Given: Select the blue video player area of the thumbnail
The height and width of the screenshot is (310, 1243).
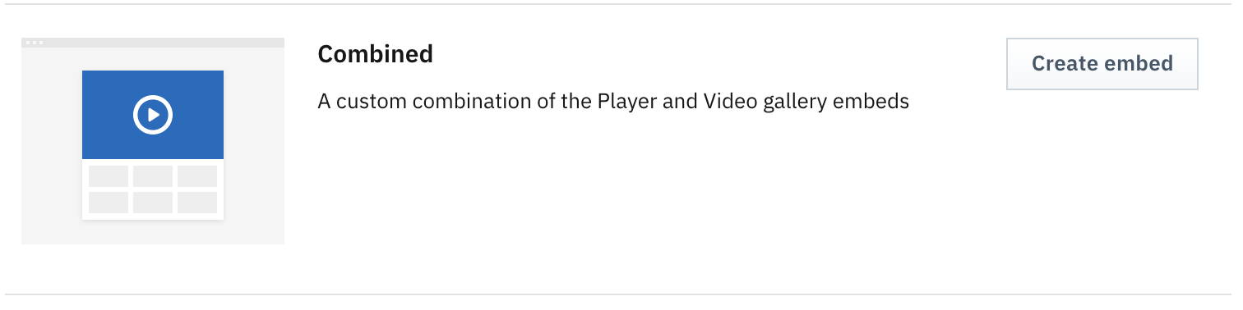Looking at the screenshot, I should (x=153, y=115).
